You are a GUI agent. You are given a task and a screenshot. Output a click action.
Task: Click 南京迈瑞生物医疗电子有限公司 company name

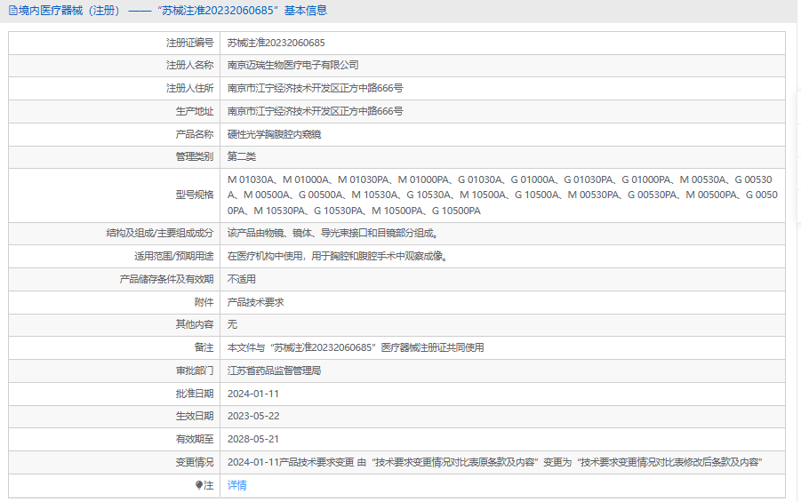292,66
